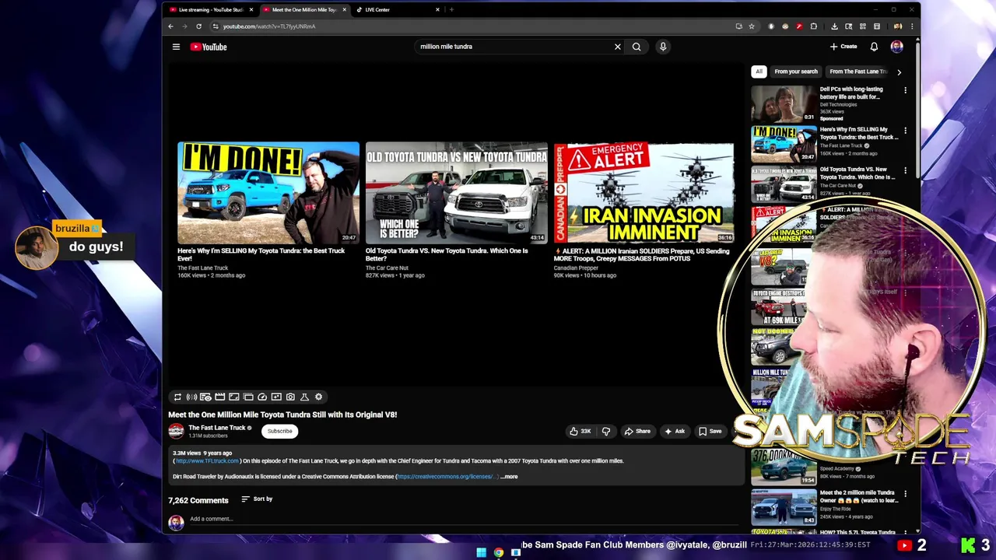Clear the search box with the X

coord(618,47)
